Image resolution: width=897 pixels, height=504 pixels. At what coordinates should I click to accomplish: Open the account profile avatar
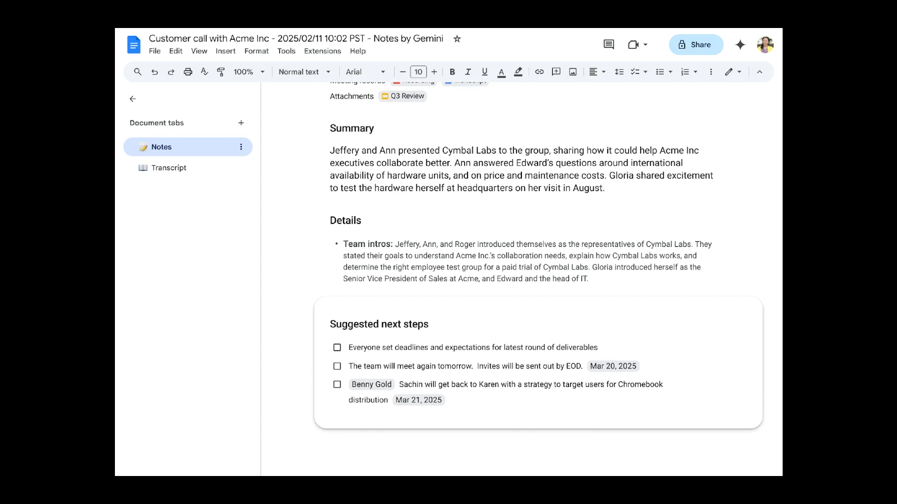click(x=765, y=44)
